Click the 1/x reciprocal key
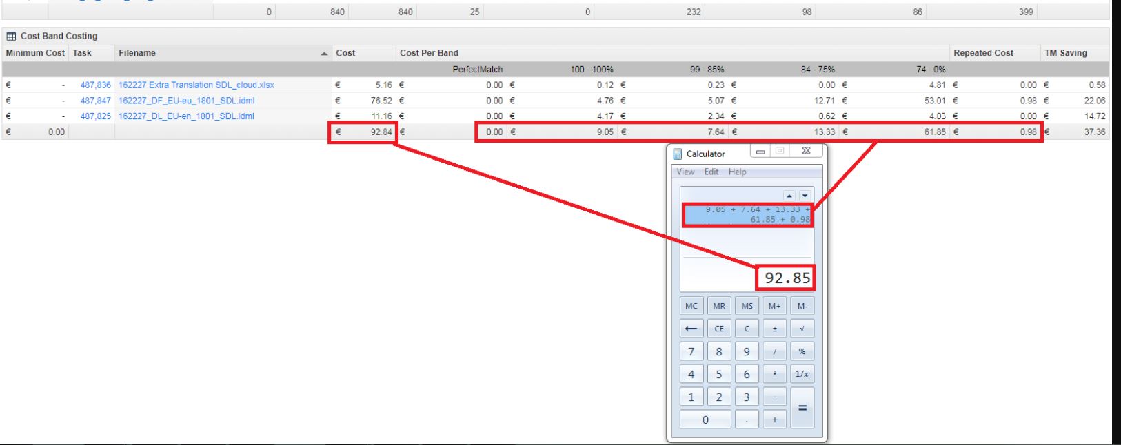Image resolution: width=1121 pixels, height=445 pixels. tap(802, 374)
